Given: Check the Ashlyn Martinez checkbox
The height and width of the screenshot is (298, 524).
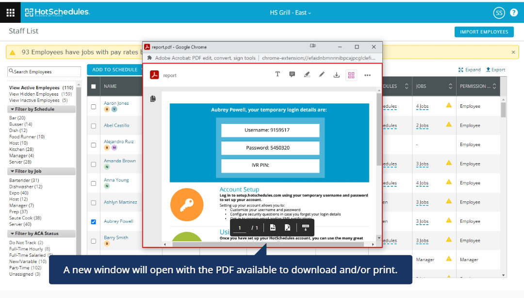Looking at the screenshot, I should tap(94, 203).
